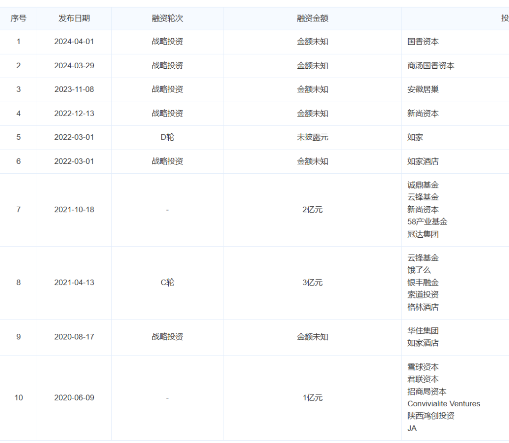Image resolution: width=509 pixels, height=443 pixels.
Task: Open 如家酒店 in the 2020-08-17 row
Action: pos(423,343)
